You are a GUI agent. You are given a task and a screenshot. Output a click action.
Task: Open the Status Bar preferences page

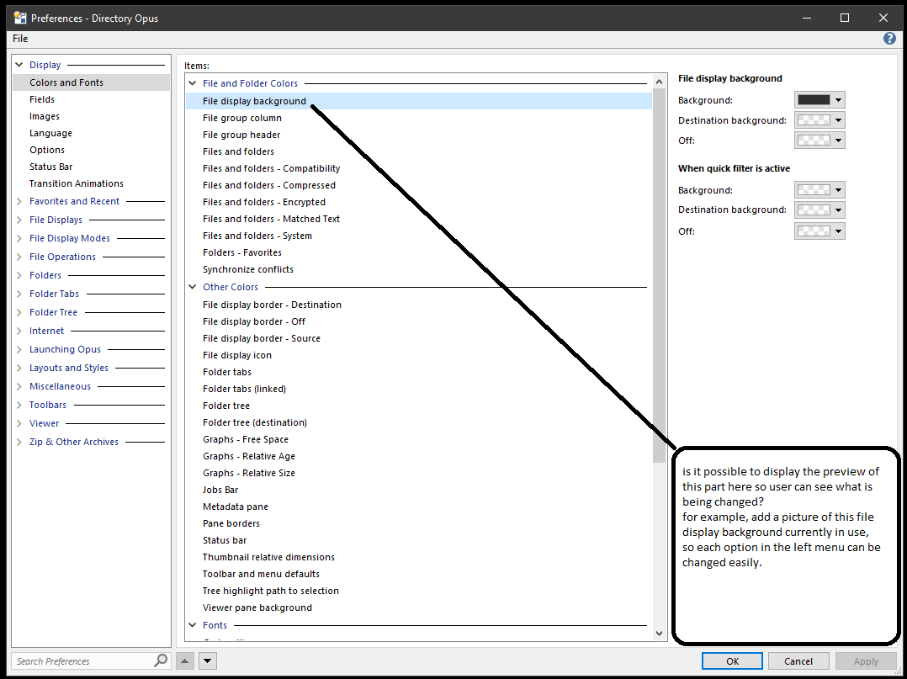[x=50, y=167]
